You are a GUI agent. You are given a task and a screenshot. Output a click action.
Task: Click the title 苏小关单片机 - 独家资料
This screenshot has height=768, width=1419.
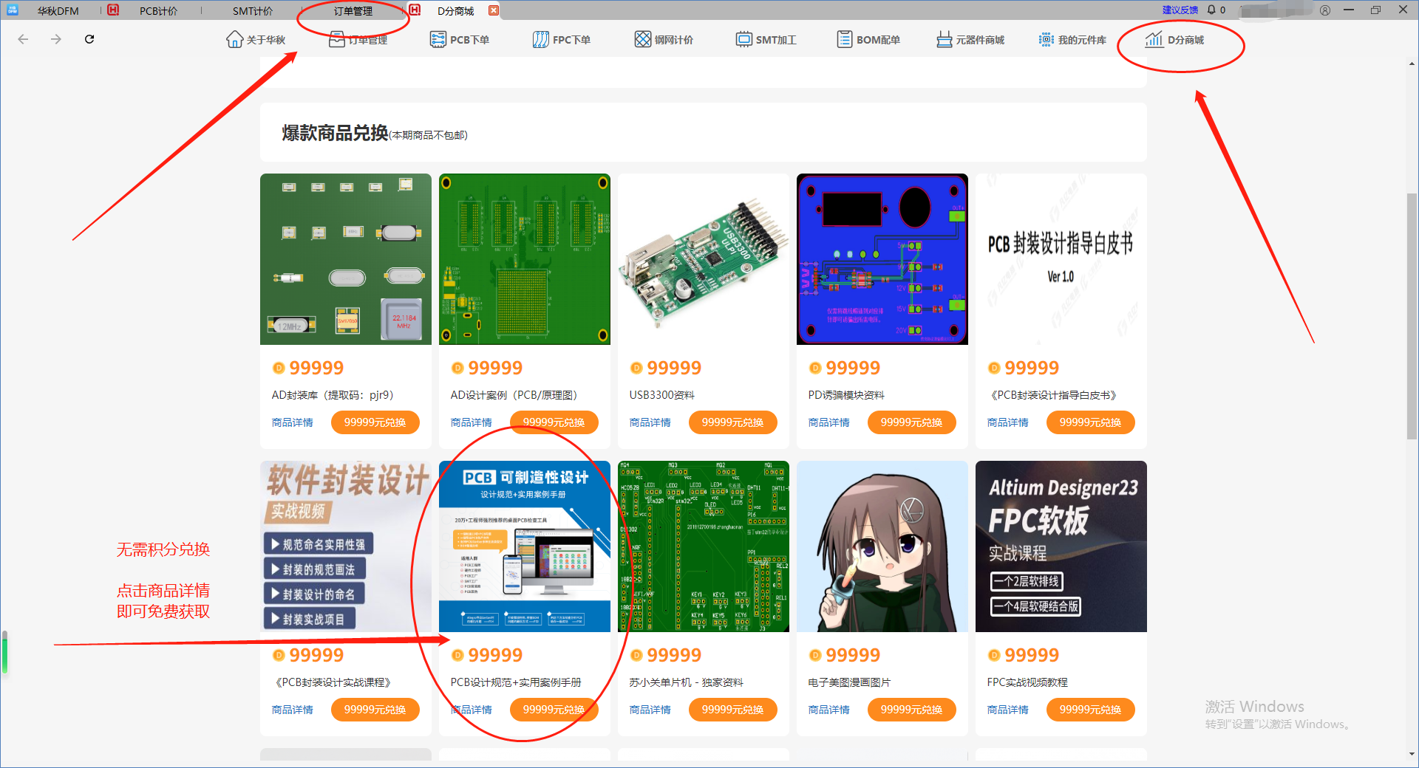(x=686, y=682)
